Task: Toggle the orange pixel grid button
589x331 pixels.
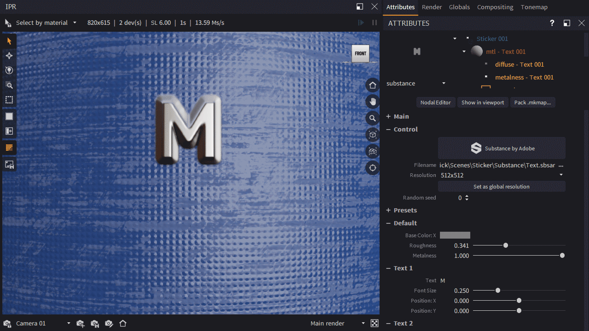Action: pyautogui.click(x=9, y=148)
